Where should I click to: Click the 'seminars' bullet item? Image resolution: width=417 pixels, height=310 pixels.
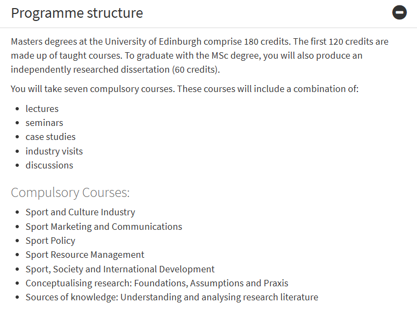44,123
